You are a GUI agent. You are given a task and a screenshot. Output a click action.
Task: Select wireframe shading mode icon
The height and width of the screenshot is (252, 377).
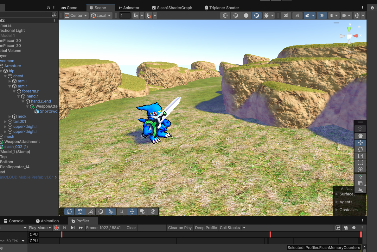[225, 15]
